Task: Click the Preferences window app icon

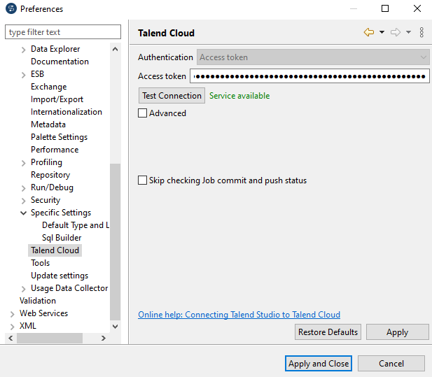Action: click(11, 9)
